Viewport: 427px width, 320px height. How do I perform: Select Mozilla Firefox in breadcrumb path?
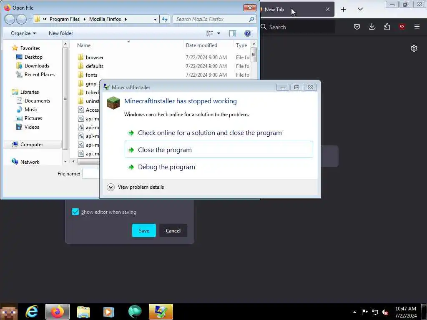tap(105, 19)
